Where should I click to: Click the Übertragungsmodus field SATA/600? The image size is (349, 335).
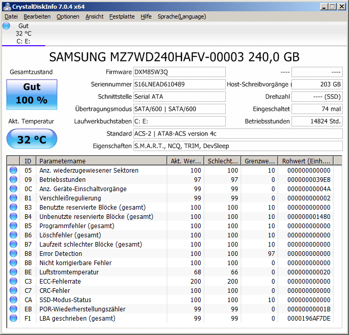(x=180, y=109)
